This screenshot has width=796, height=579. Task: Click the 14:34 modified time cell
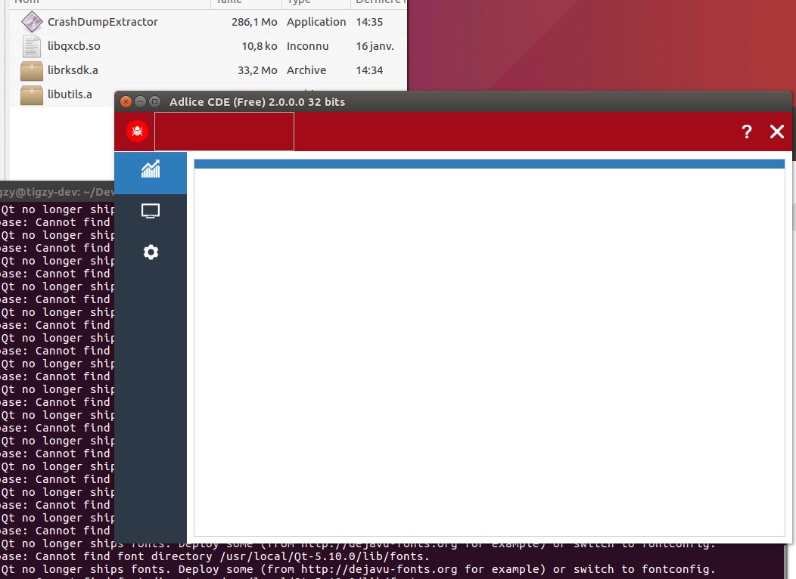point(369,70)
